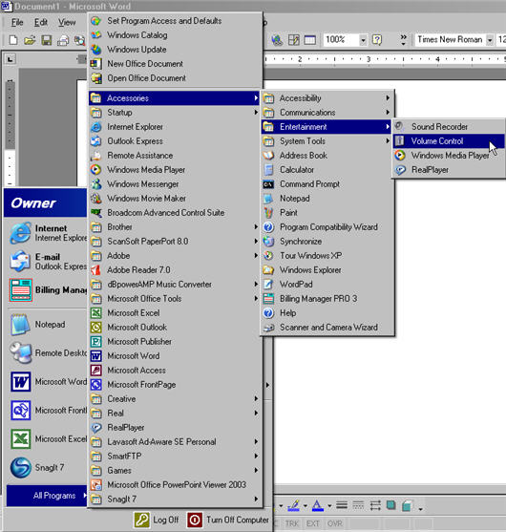Image resolution: width=506 pixels, height=532 pixels.
Task: Open the File menu in Word
Action: coord(17,22)
